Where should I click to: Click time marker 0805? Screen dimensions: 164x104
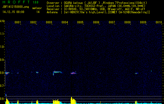80,22
